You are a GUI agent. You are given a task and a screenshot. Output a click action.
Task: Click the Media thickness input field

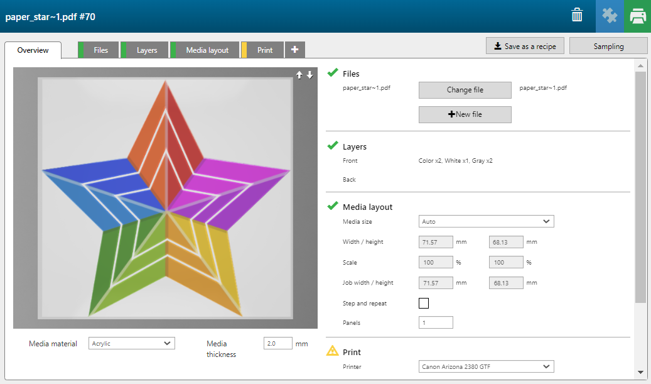(x=278, y=344)
